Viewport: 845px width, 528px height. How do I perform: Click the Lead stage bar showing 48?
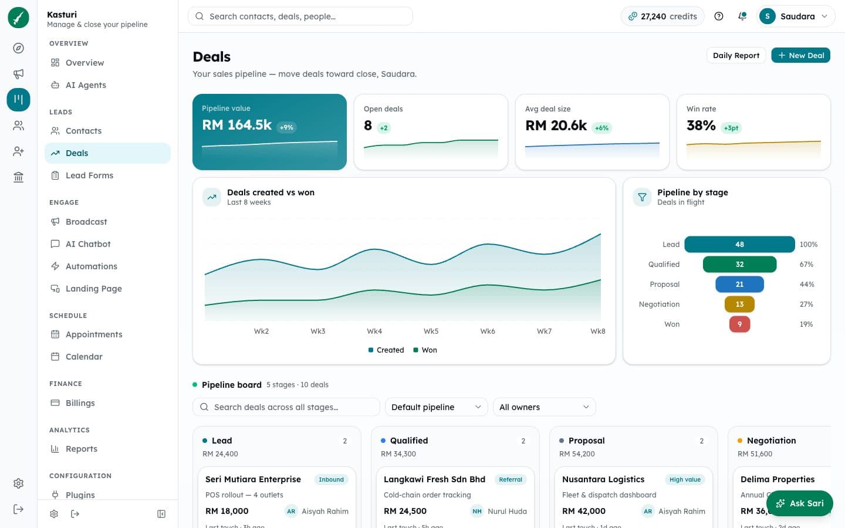tap(739, 245)
